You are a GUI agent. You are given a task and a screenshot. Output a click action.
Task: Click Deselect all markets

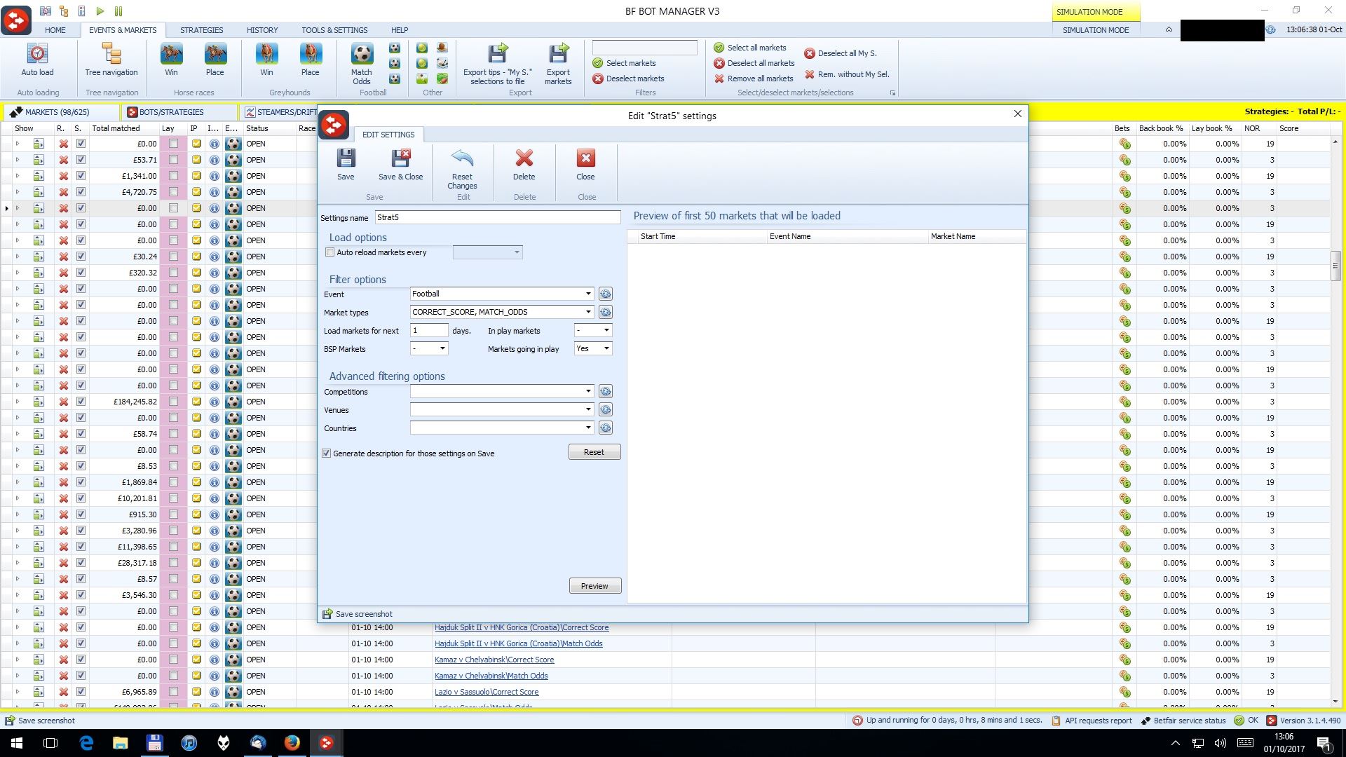[x=754, y=63]
